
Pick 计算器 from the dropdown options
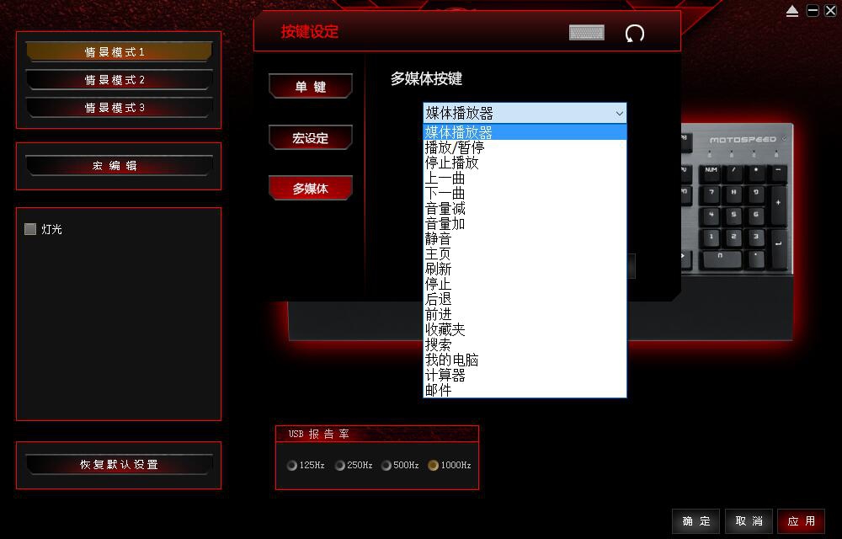tap(445, 375)
